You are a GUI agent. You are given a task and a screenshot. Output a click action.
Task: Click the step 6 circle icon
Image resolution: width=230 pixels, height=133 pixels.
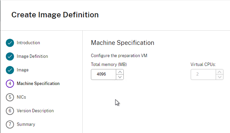(x=10, y=111)
